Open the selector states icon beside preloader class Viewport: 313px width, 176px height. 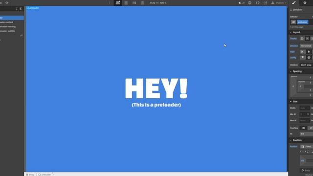coord(293,22)
